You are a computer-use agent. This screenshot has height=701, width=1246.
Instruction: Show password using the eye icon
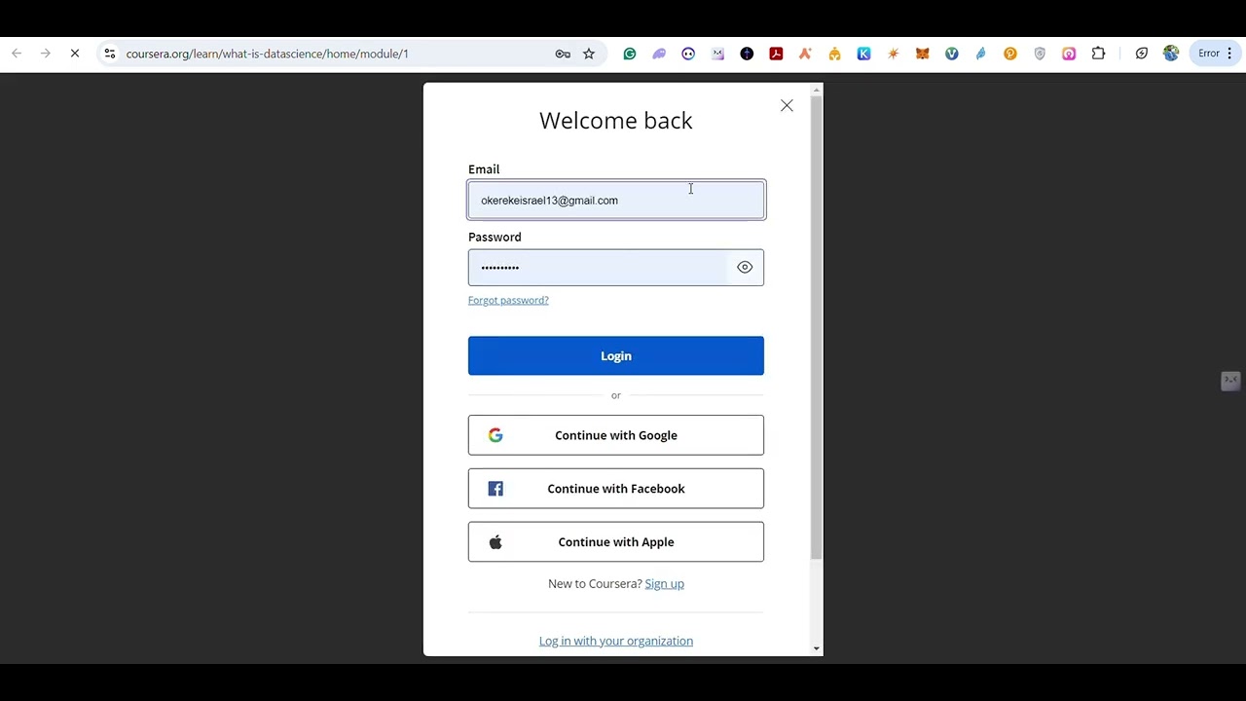pos(745,267)
